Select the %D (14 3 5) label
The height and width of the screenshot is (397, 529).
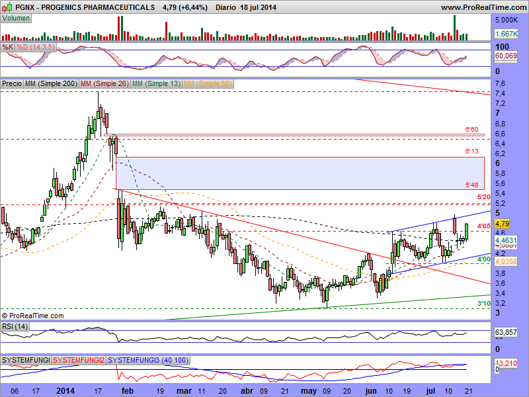coord(36,47)
